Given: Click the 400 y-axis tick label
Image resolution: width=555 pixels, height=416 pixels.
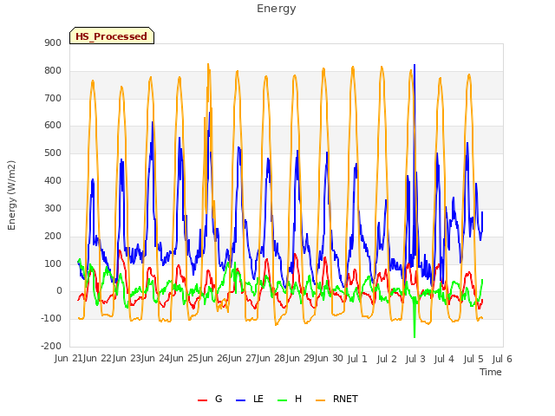Looking at the screenshot, I should coord(53,181).
